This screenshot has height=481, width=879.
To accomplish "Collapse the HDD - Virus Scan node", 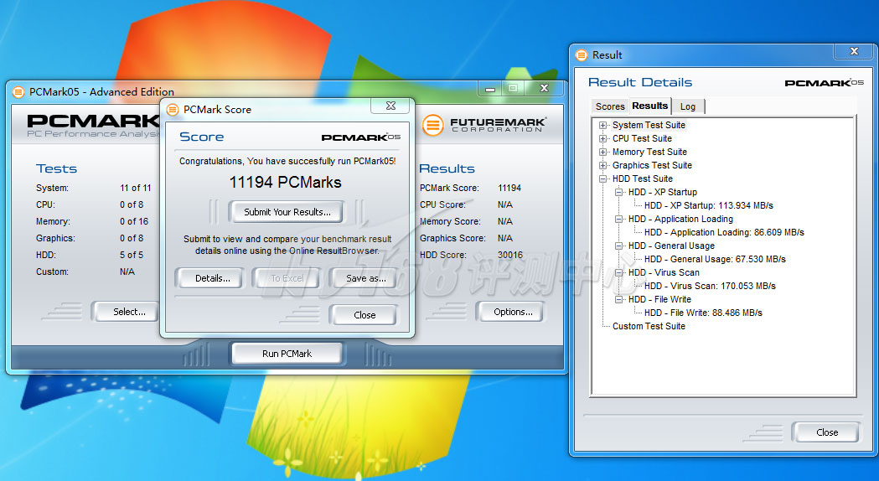I will click(x=619, y=272).
